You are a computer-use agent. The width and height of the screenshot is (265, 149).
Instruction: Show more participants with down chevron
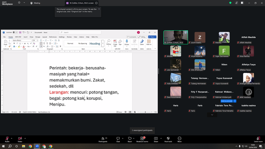coord(212,115)
